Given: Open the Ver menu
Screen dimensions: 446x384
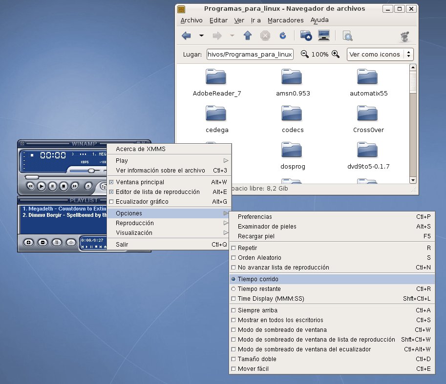Looking at the screenshot, I should click(239, 20).
